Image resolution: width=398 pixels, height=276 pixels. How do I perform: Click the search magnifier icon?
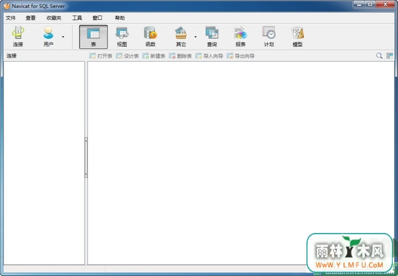click(x=379, y=56)
